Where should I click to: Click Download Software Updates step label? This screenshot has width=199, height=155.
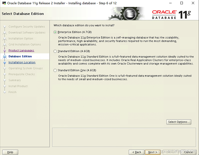coord(27,33)
